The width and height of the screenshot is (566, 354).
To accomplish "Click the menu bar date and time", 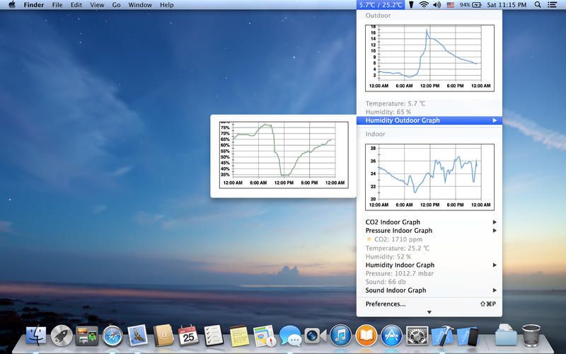I will tap(507, 5).
